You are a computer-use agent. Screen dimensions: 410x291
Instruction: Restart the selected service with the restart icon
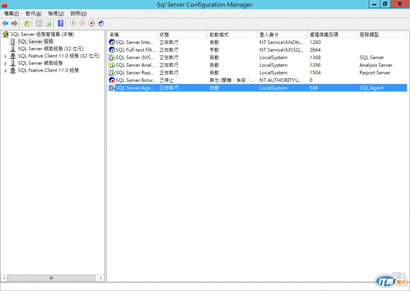pyautogui.click(x=100, y=23)
